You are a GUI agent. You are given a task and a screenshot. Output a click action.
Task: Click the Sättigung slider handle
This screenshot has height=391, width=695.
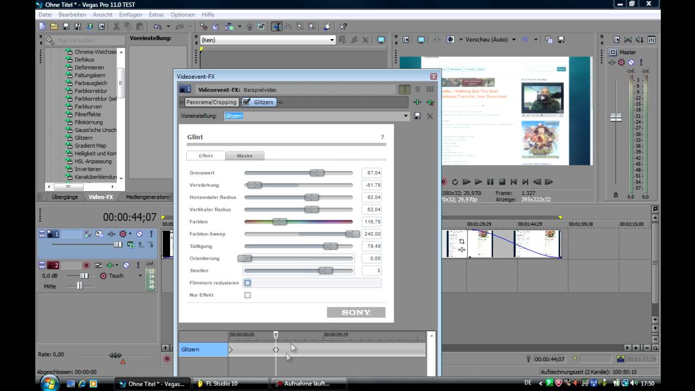pos(330,246)
